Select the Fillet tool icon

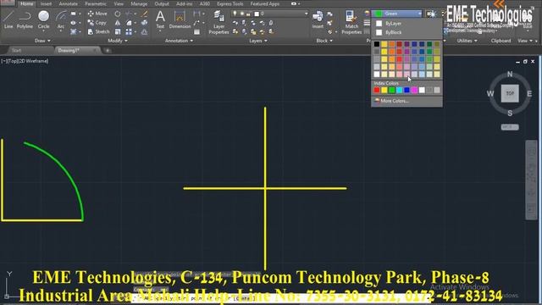129,23
